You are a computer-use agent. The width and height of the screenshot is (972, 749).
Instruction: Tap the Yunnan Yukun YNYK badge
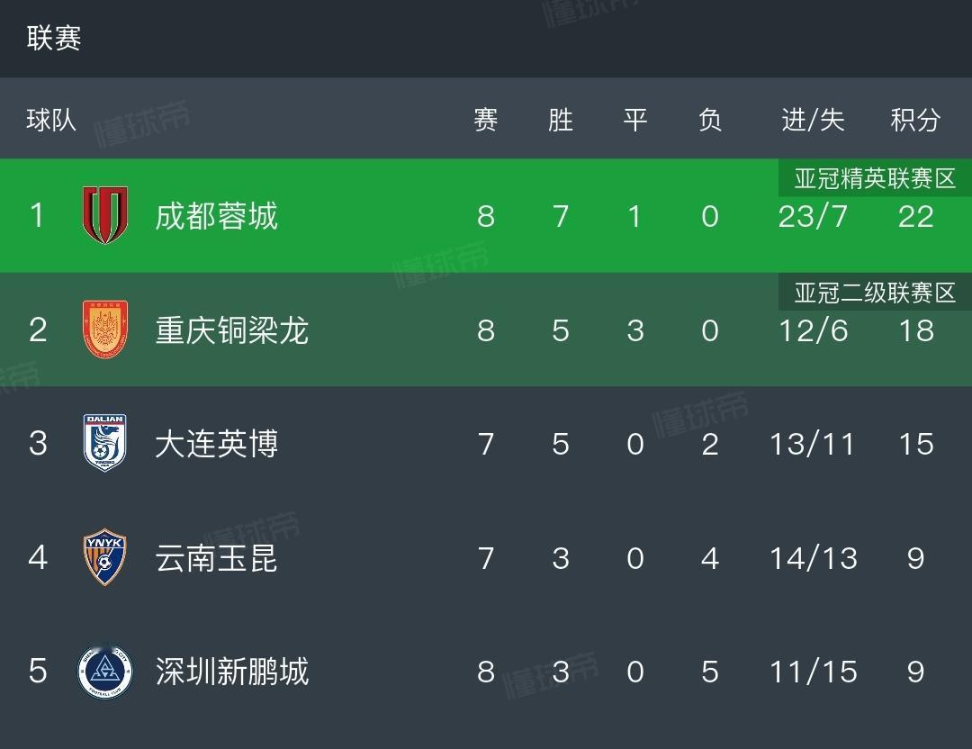pyautogui.click(x=105, y=557)
